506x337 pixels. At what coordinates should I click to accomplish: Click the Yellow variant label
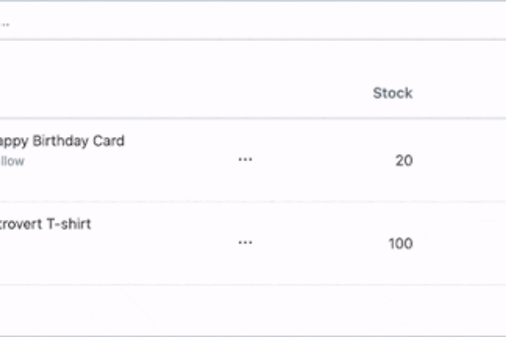pyautogui.click(x=11, y=161)
